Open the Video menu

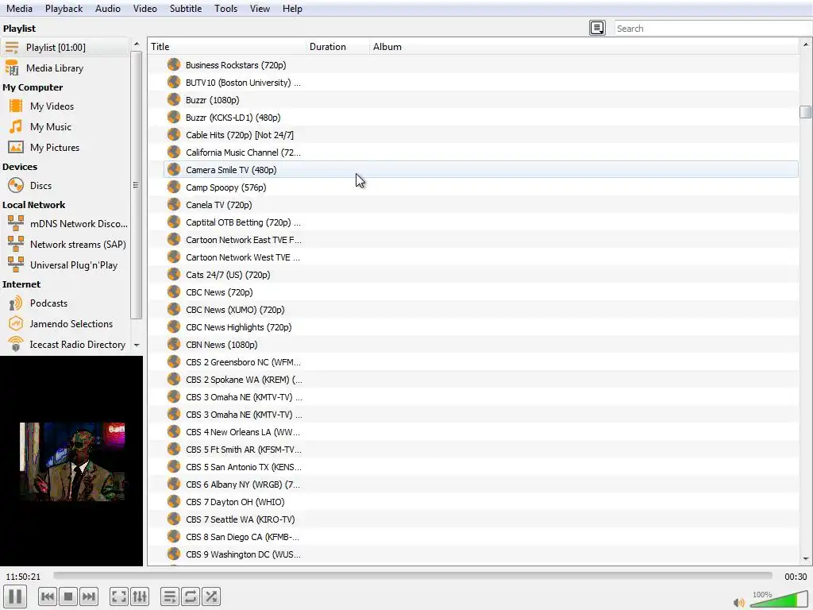click(x=144, y=9)
